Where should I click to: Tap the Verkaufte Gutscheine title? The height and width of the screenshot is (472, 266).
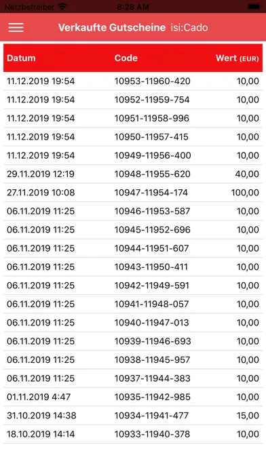point(112,27)
